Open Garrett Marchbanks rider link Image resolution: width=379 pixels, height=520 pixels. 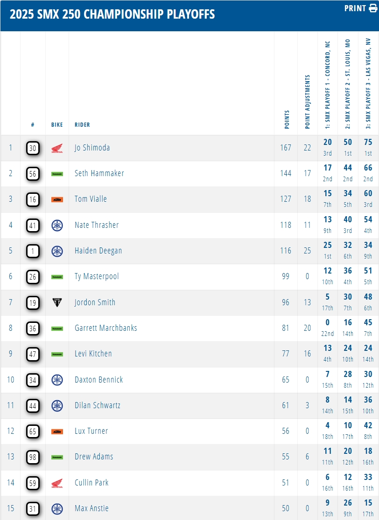pos(106,328)
